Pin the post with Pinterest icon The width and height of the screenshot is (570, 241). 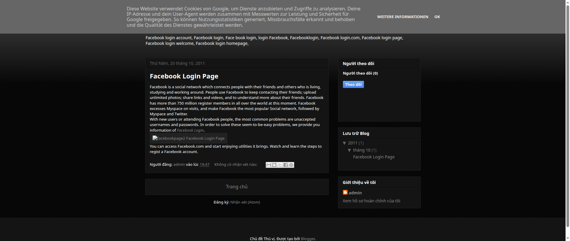(x=291, y=165)
